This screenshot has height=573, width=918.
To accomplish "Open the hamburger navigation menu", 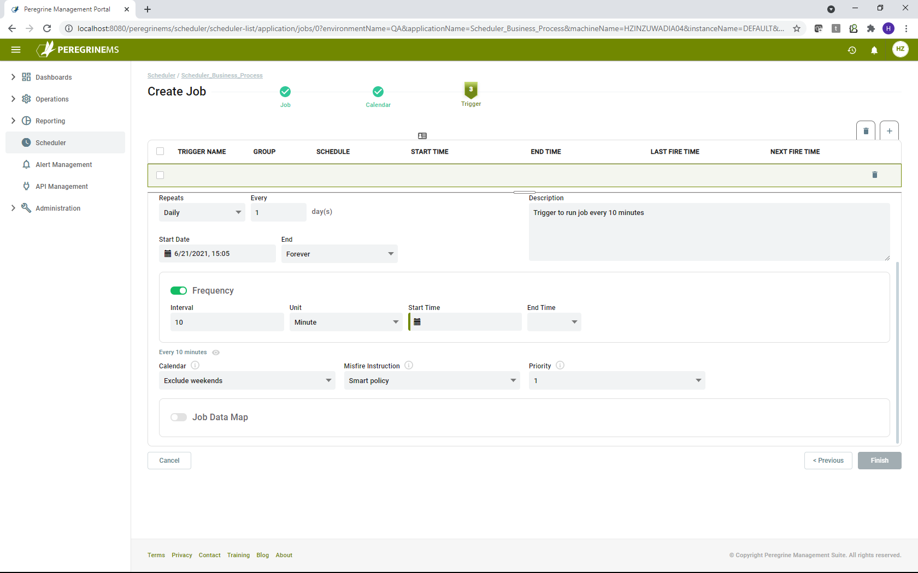I will coord(16,50).
